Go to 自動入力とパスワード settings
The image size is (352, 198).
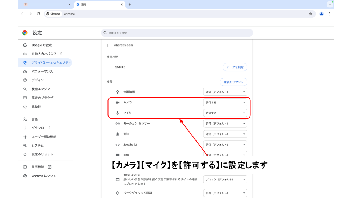47,54
